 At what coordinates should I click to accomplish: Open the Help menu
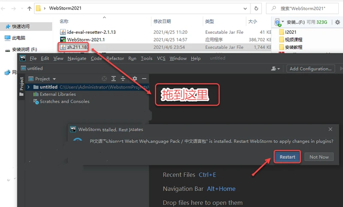pos(196,58)
